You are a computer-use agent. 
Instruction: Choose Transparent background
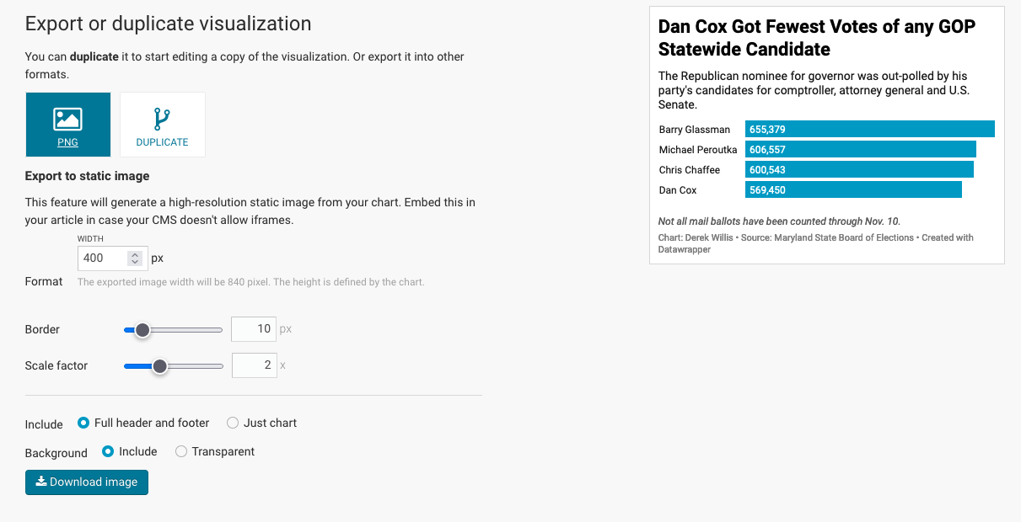coord(180,451)
